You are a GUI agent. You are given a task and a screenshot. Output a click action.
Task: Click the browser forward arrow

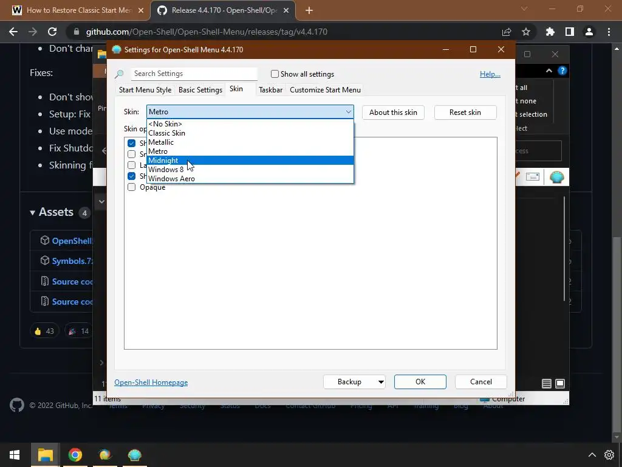pos(33,32)
